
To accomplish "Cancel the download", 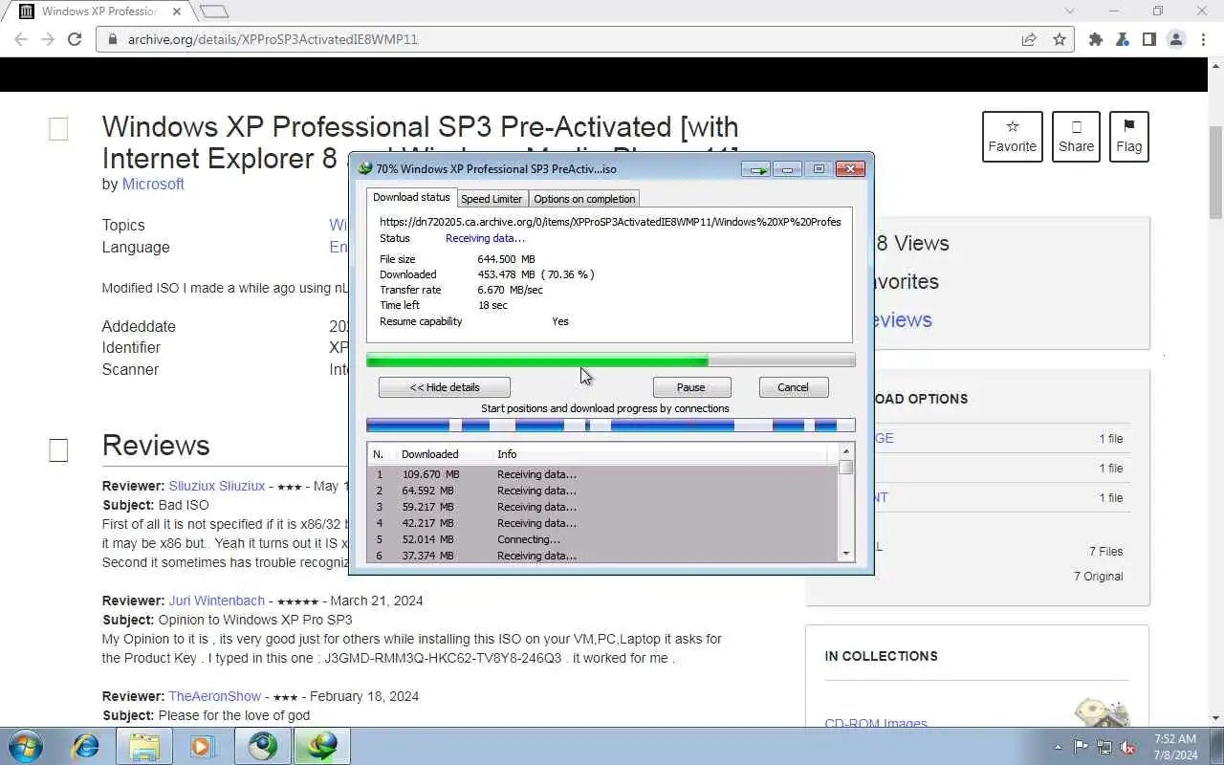I will click(793, 387).
